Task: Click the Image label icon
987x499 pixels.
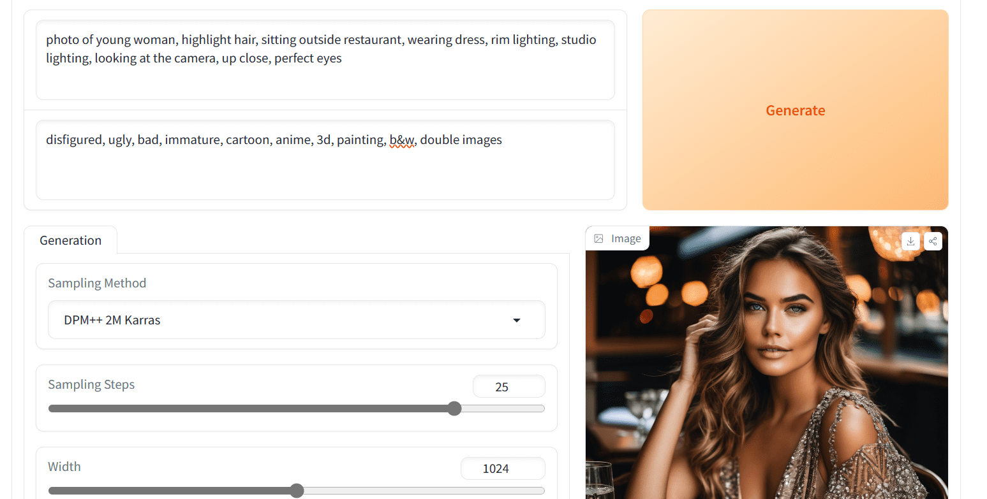Action: pos(598,238)
